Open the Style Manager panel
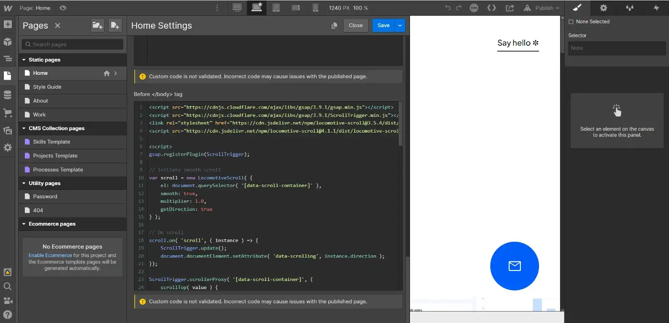This screenshot has width=669, height=323. coord(577,8)
